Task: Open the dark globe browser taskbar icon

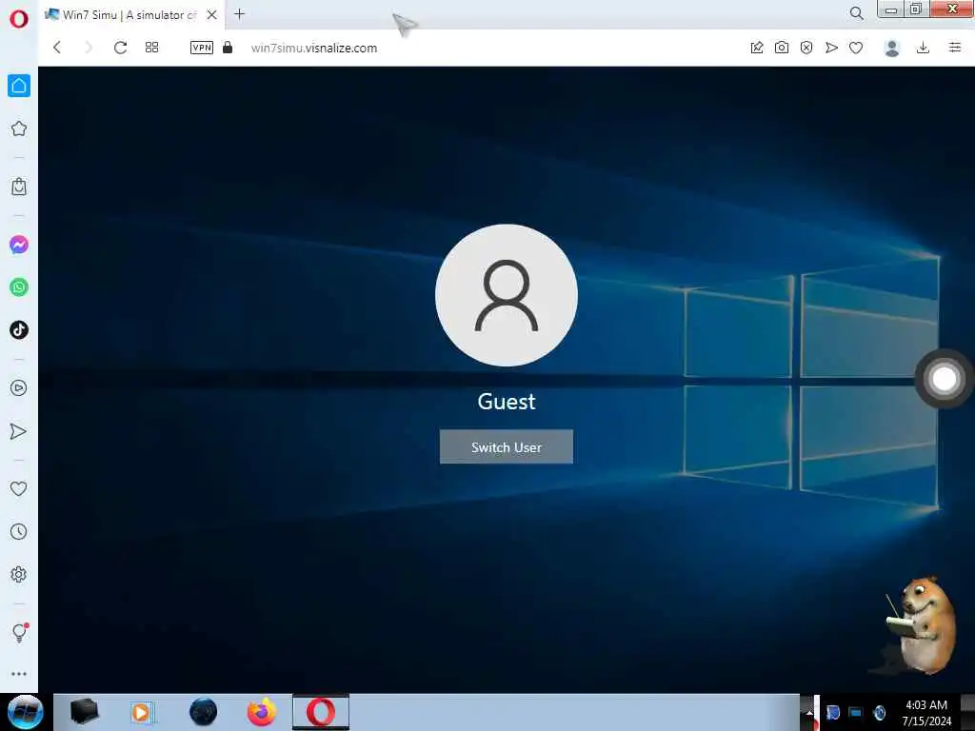Action: [x=203, y=712]
